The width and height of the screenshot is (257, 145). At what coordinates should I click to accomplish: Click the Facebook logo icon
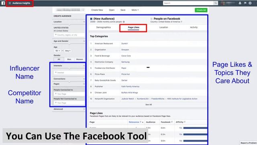pos(3,3)
